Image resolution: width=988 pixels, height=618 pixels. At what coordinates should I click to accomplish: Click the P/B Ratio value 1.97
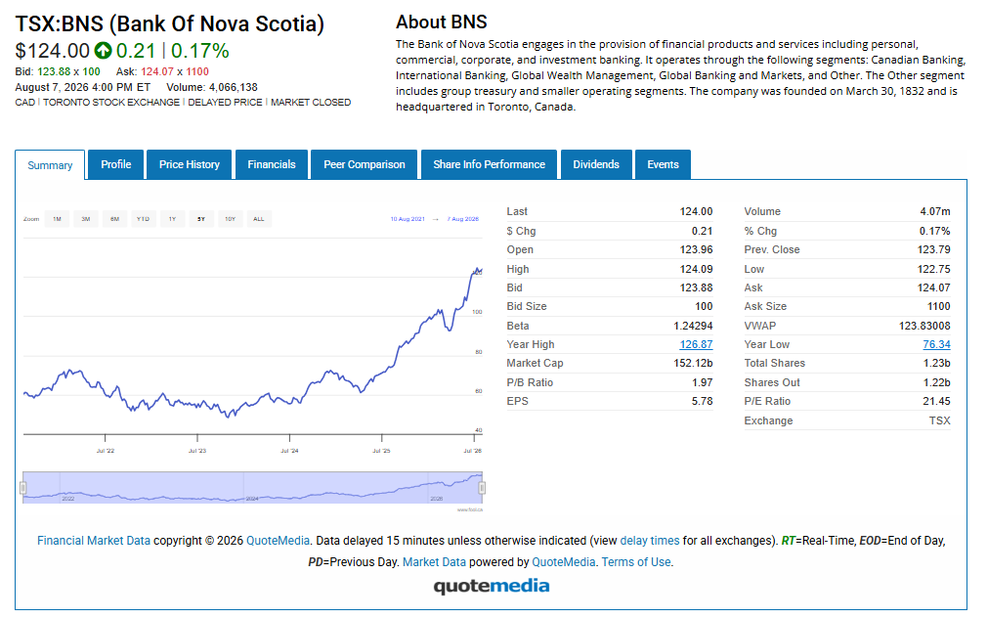coord(702,382)
